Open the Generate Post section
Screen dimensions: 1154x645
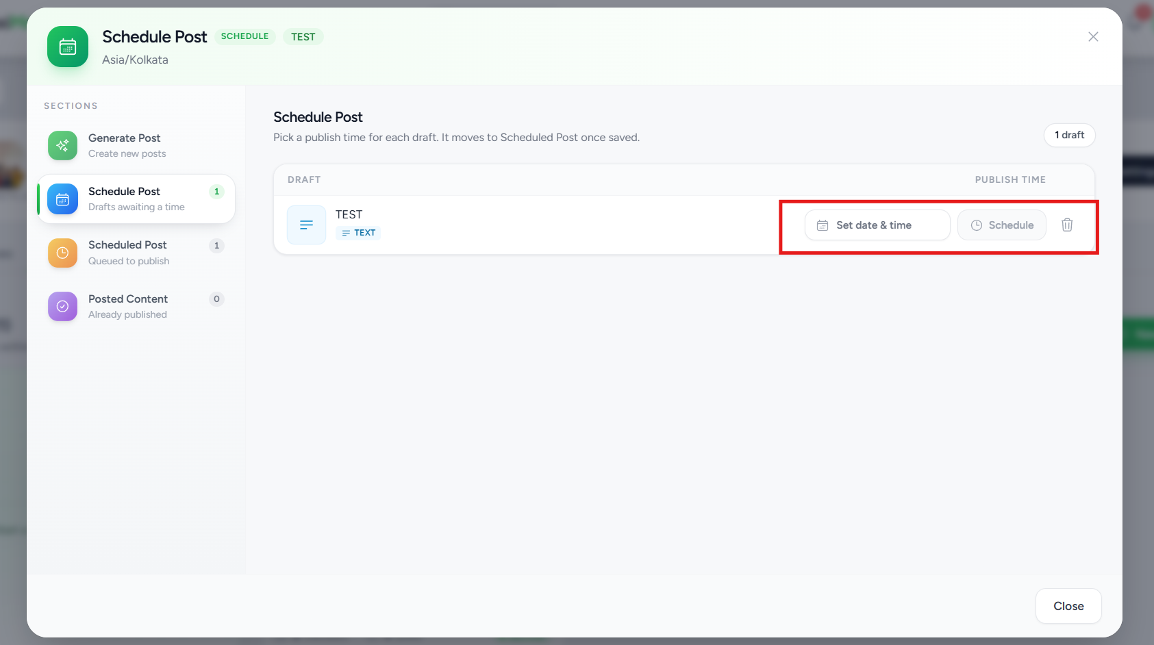pyautogui.click(x=136, y=145)
